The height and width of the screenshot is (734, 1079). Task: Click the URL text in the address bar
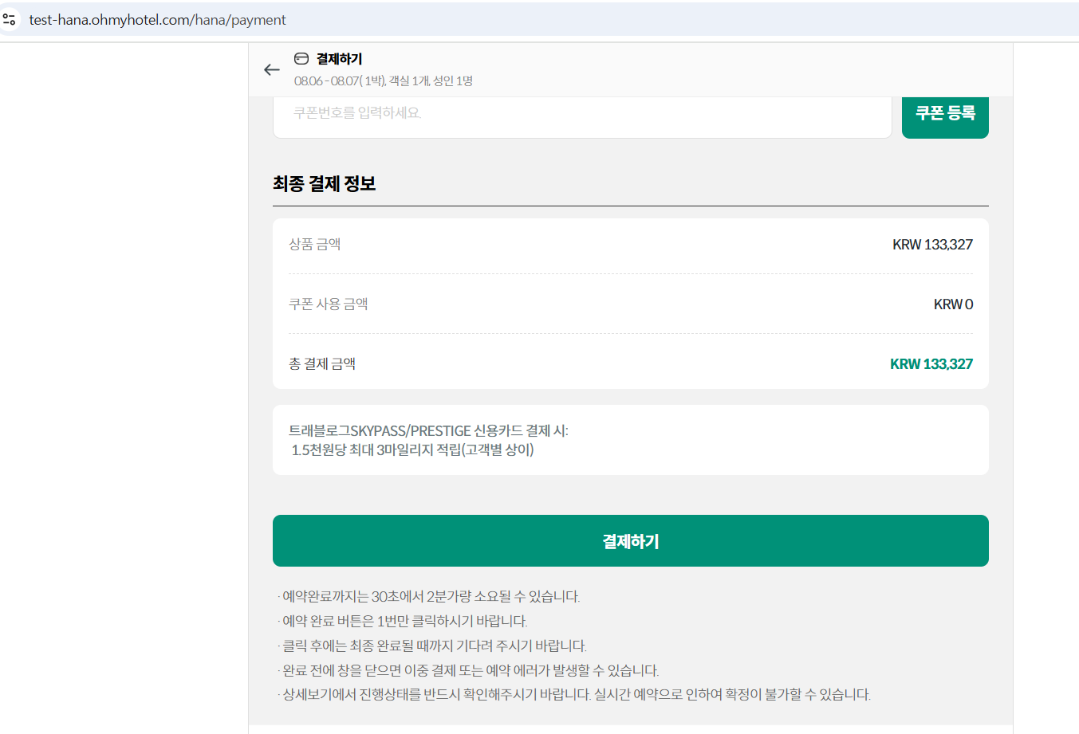tap(157, 20)
